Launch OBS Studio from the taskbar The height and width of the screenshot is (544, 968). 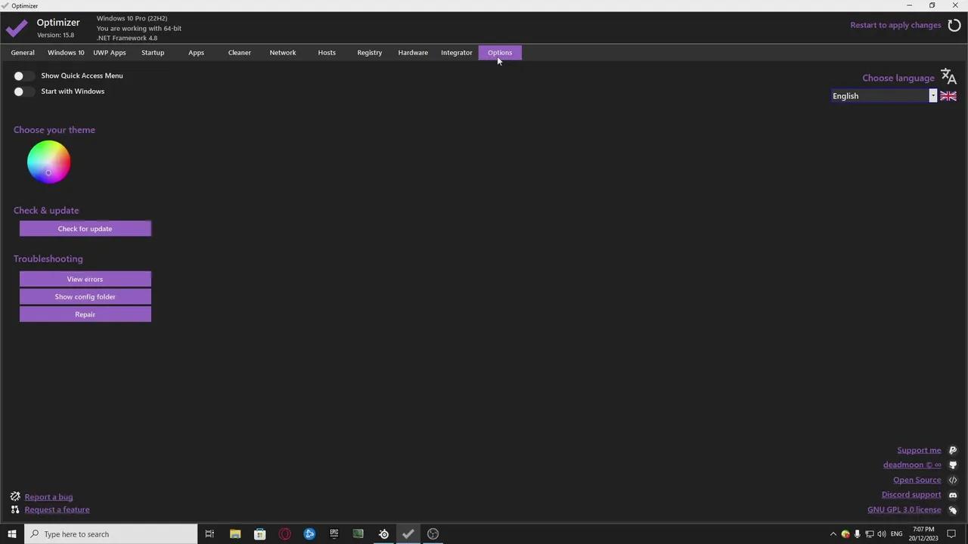(433, 534)
